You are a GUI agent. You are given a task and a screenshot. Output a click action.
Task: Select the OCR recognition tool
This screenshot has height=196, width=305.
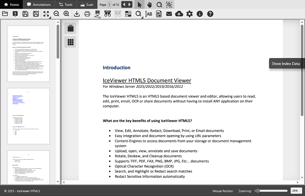click(x=107, y=14)
